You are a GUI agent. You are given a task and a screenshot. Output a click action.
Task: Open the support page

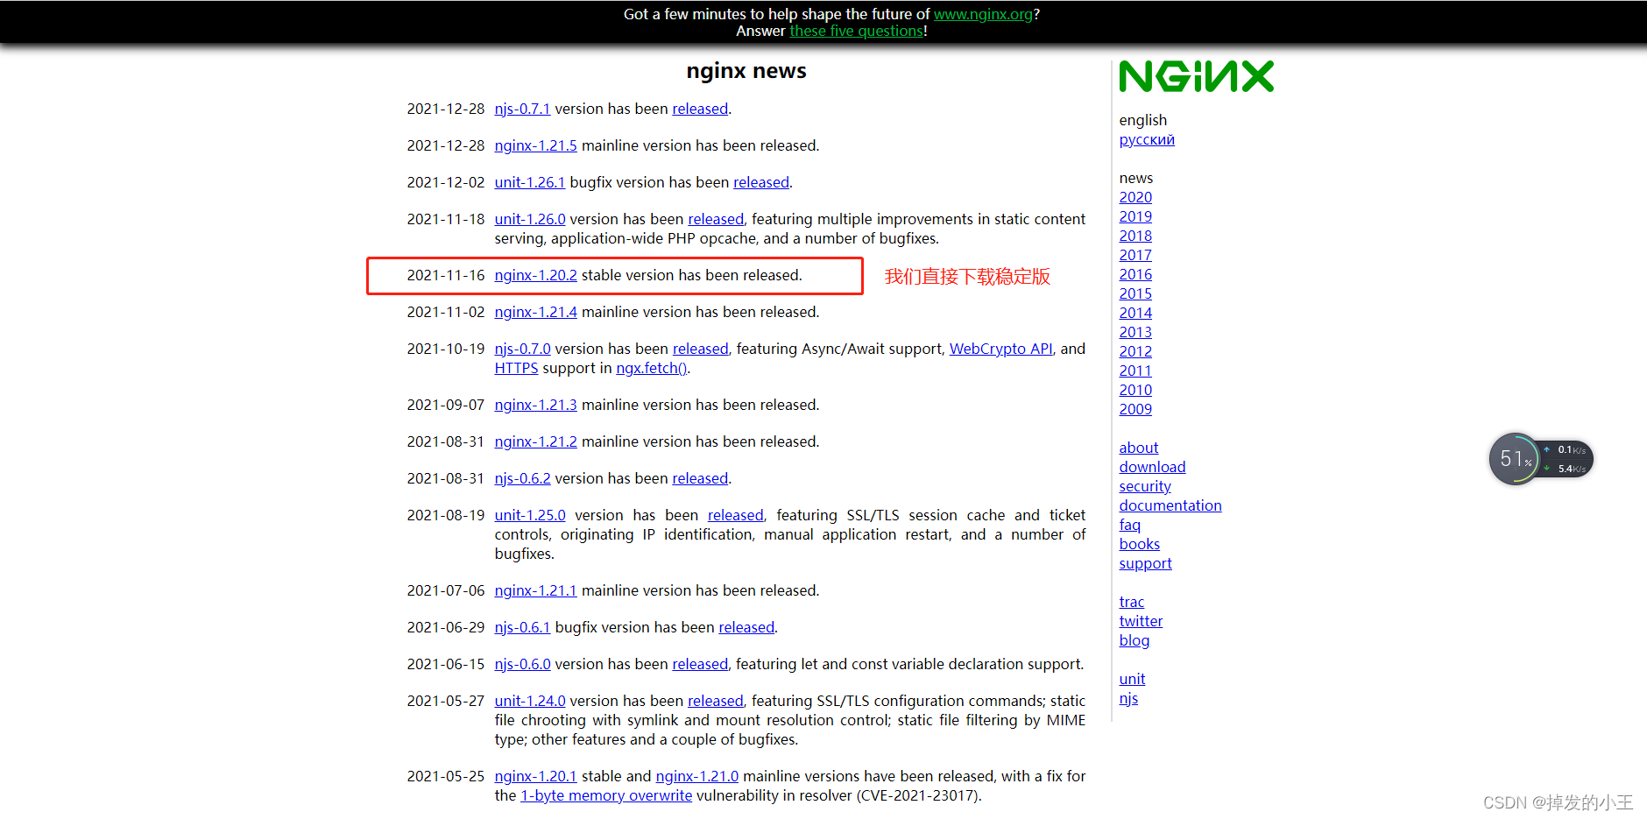pyautogui.click(x=1145, y=563)
